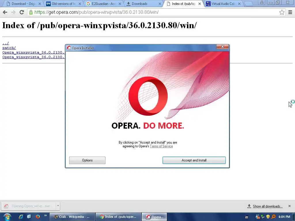Viewport: 295px width, 221px height.
Task: Open the parent directory ../ link
Action: [6, 43]
